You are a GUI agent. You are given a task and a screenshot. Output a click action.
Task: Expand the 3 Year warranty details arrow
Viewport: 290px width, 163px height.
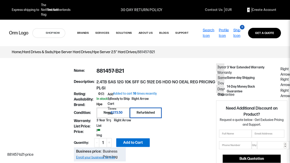pyautogui.click(x=123, y=120)
